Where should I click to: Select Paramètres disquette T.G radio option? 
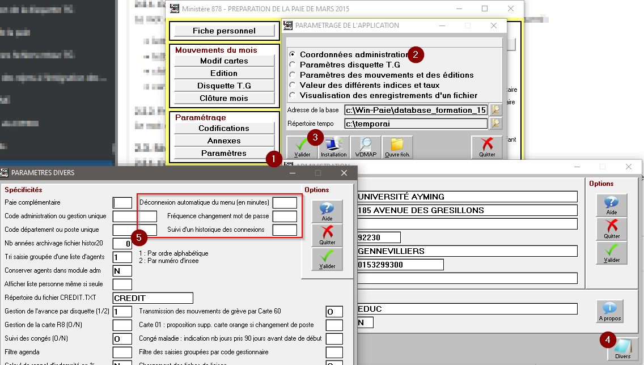[293, 65]
